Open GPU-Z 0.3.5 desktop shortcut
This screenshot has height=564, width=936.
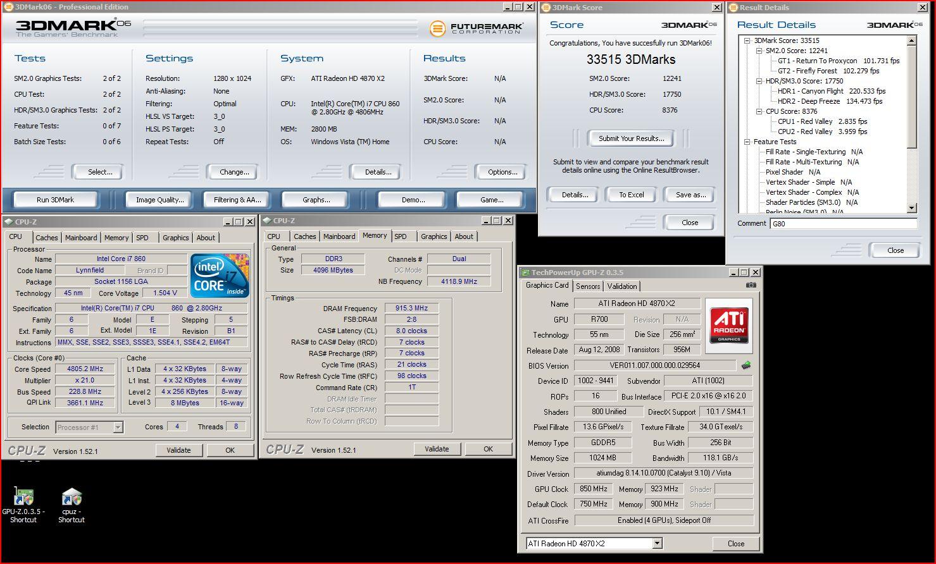(x=23, y=505)
